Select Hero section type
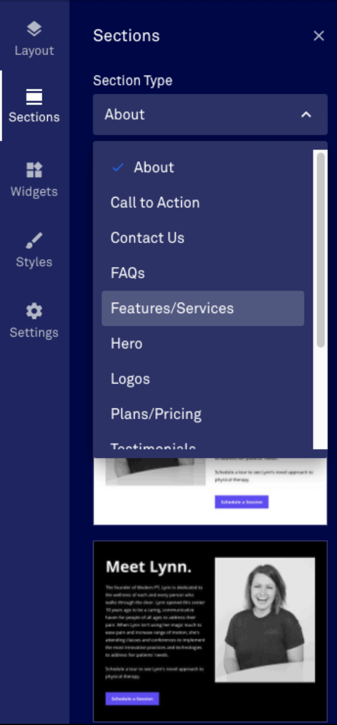 click(x=203, y=344)
